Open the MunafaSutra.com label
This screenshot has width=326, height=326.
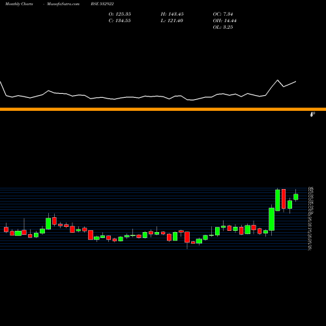tap(63, 4)
